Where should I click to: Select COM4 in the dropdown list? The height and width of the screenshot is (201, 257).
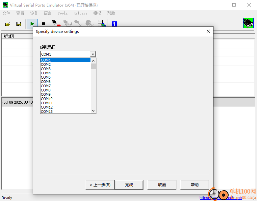[65, 73]
